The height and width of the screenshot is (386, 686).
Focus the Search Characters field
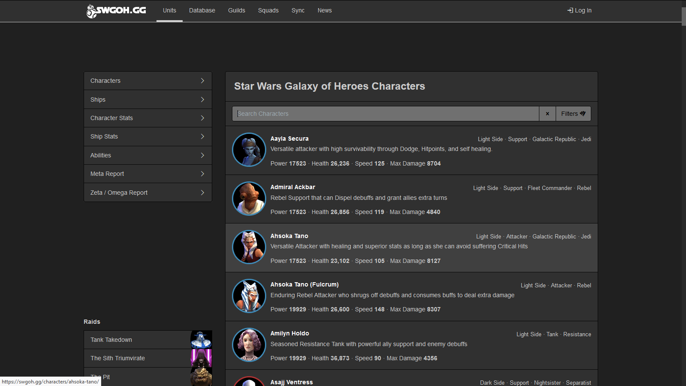385,114
